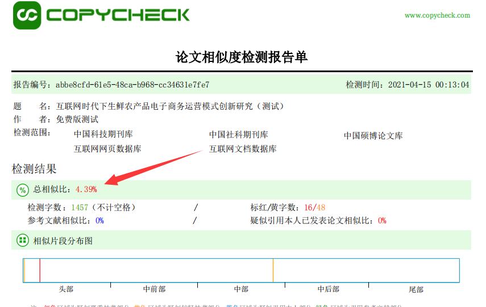Click the 论文相似度检测报告单 title heading
The image size is (486, 307).
click(242, 57)
